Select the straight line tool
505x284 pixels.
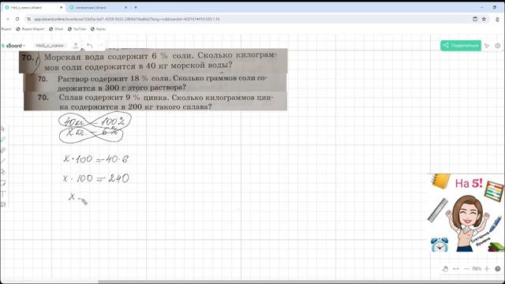(3, 161)
